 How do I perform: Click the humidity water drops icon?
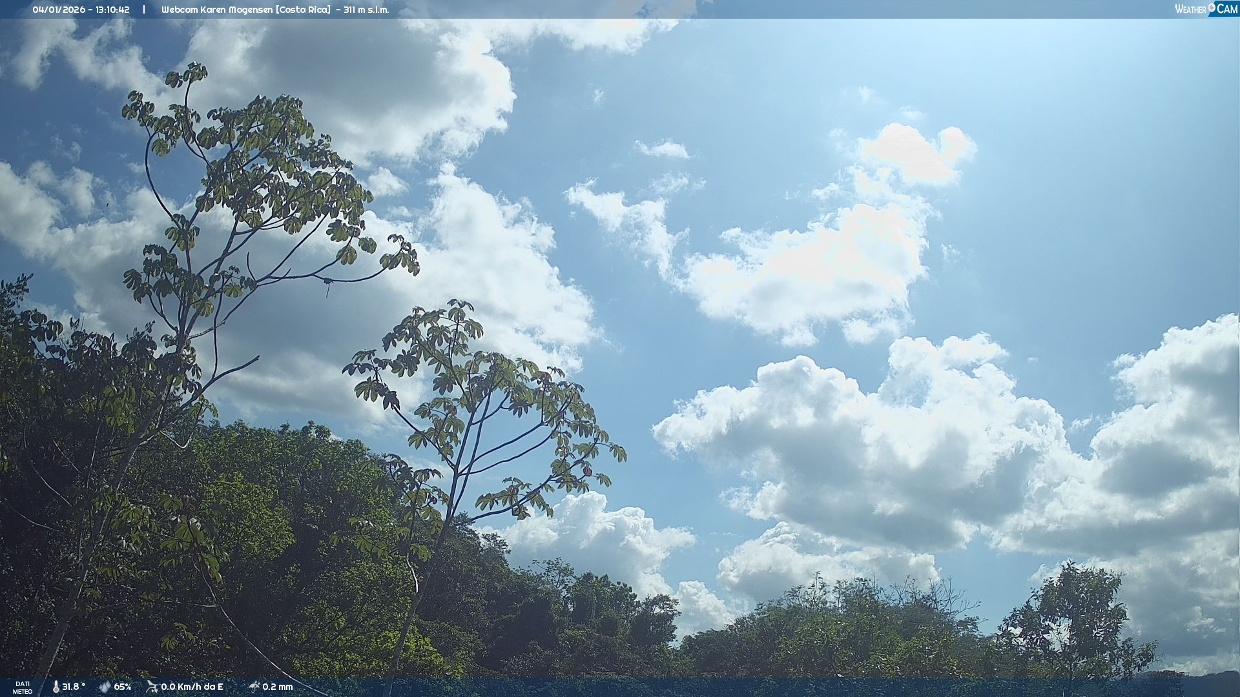click(x=105, y=687)
